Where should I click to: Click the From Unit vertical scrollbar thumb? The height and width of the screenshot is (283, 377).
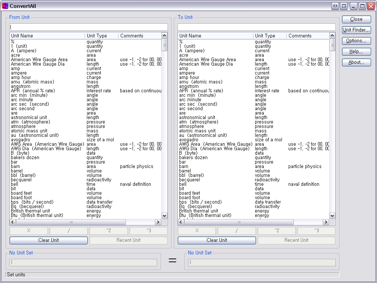coord(165,45)
